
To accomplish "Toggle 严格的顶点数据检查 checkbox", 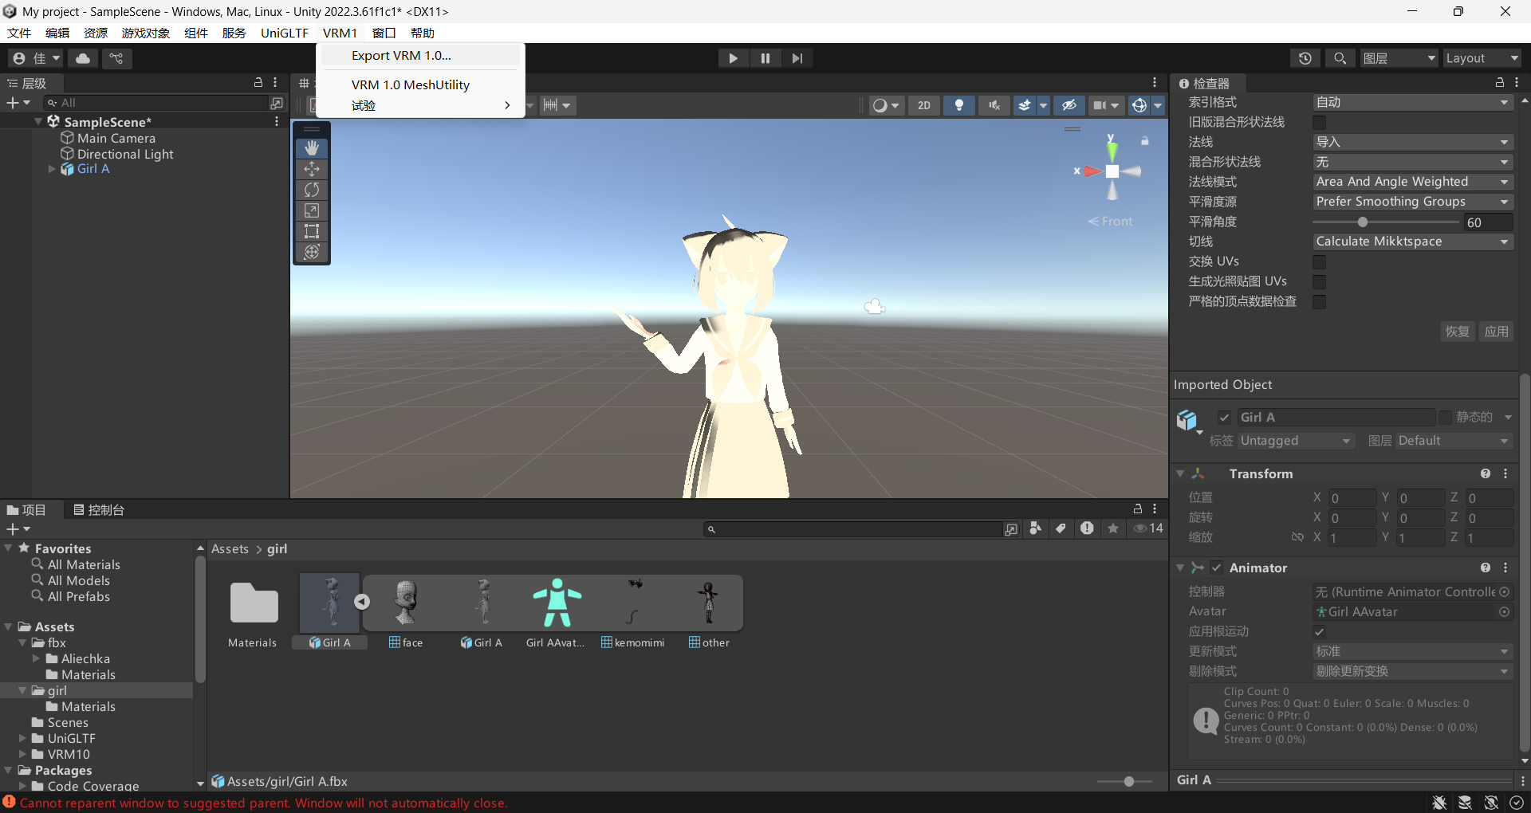I will pos(1320,302).
